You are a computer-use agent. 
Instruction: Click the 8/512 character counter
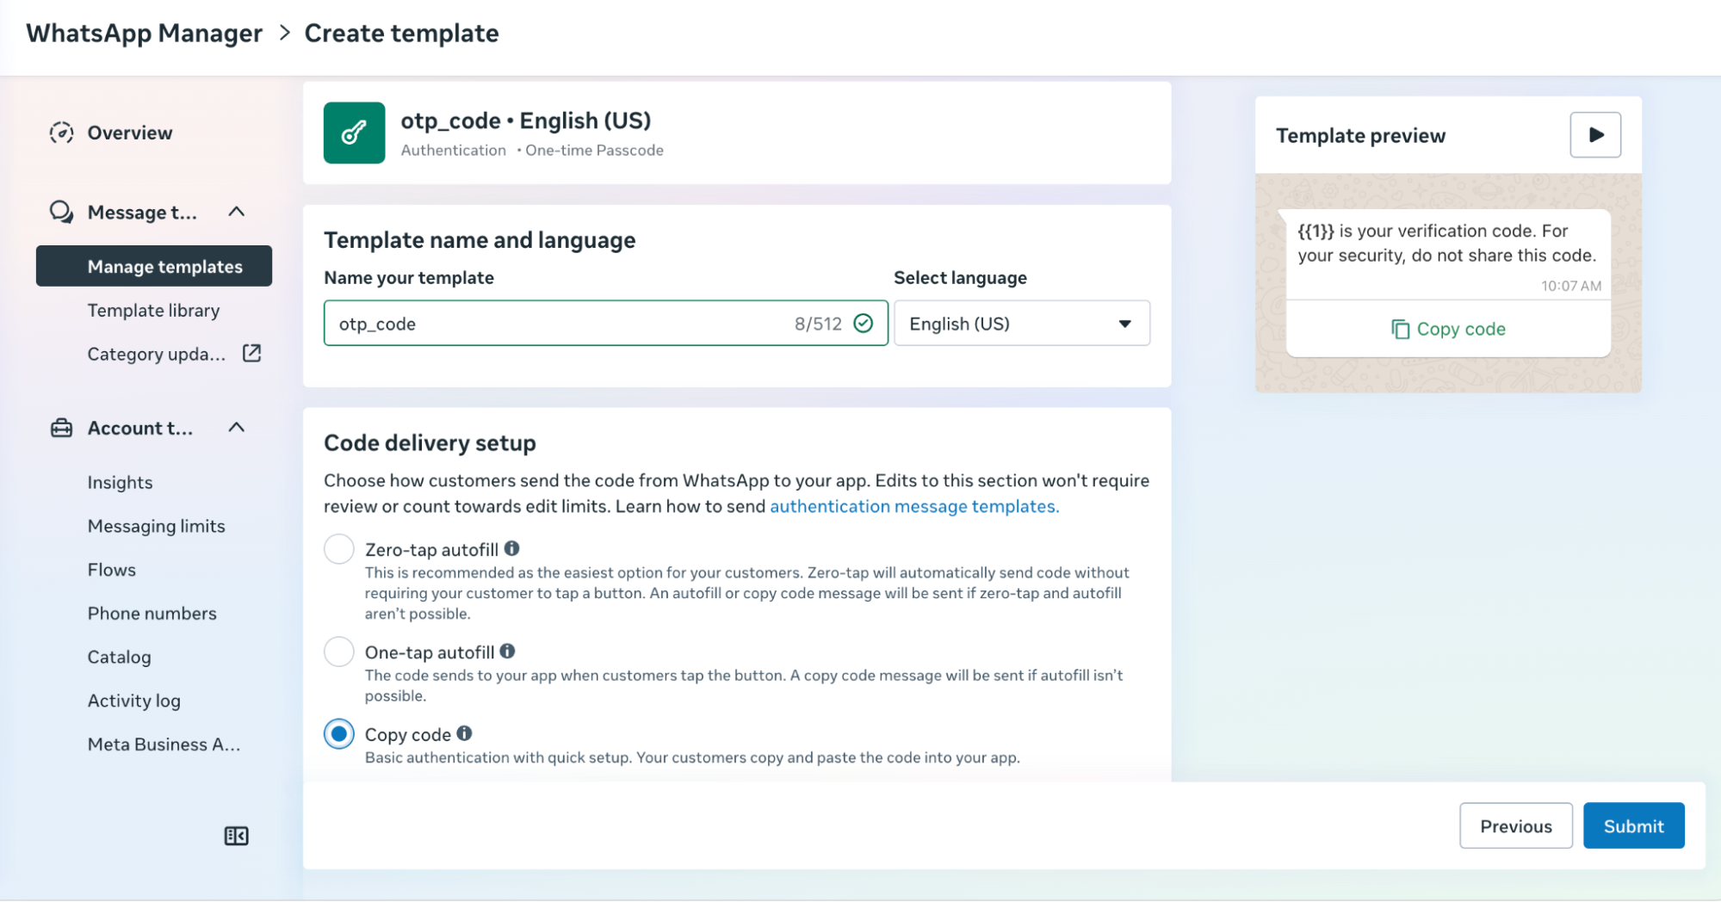pyautogui.click(x=818, y=324)
